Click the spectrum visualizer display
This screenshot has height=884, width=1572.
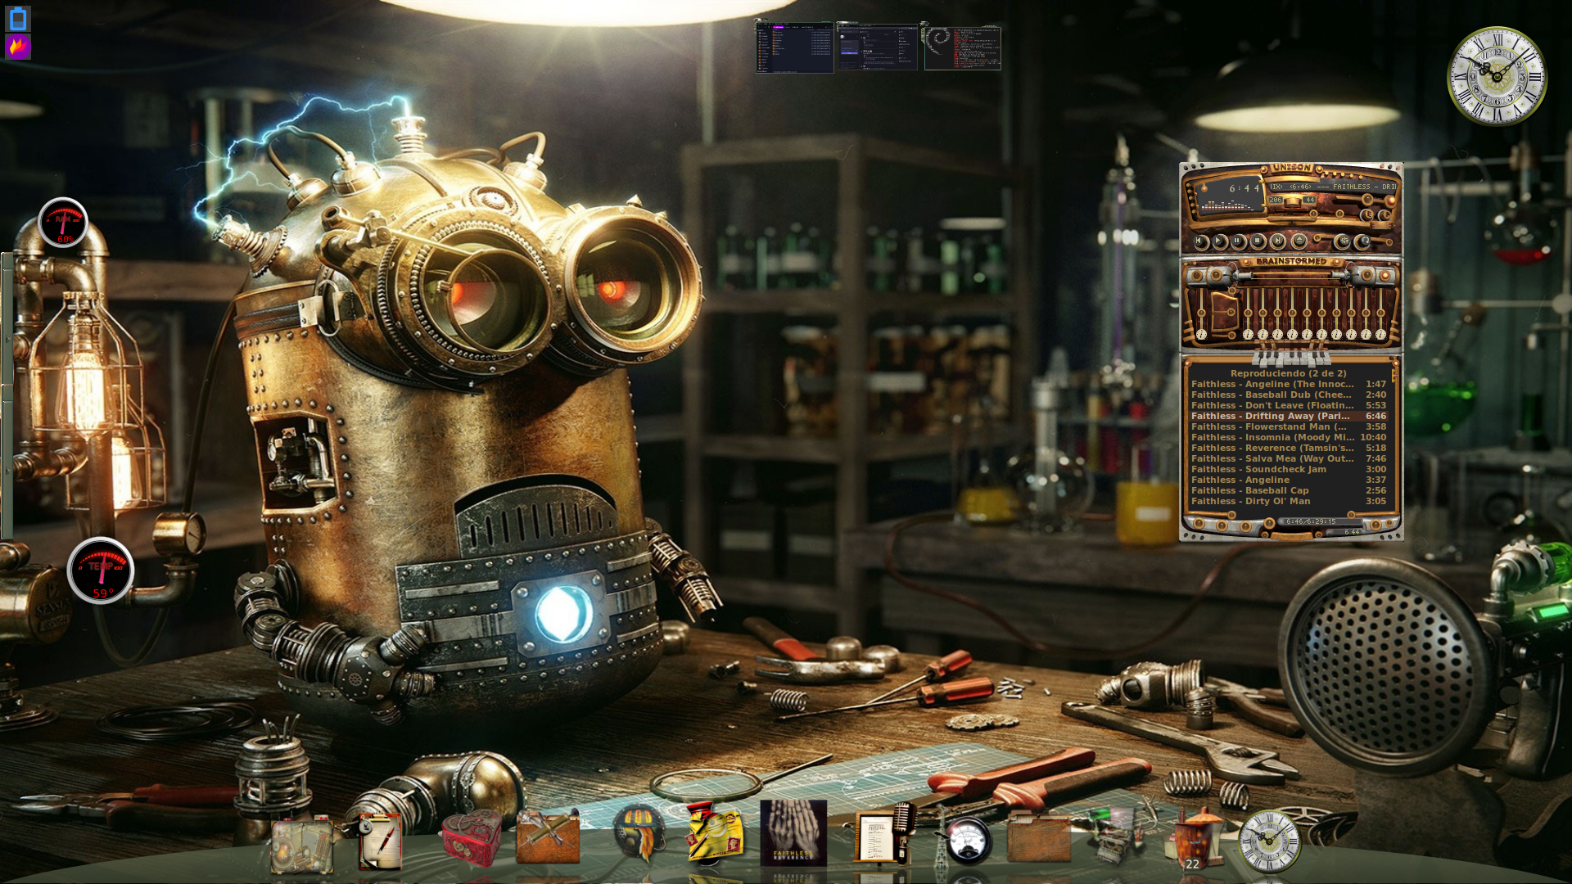coord(1227,205)
